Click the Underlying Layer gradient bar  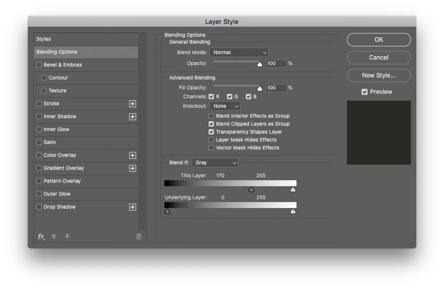point(230,205)
